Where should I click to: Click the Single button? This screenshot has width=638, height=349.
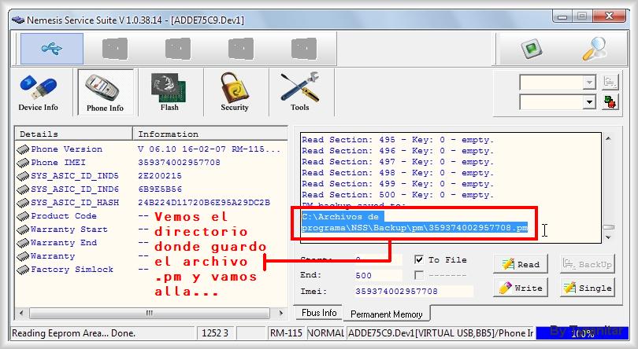587,288
